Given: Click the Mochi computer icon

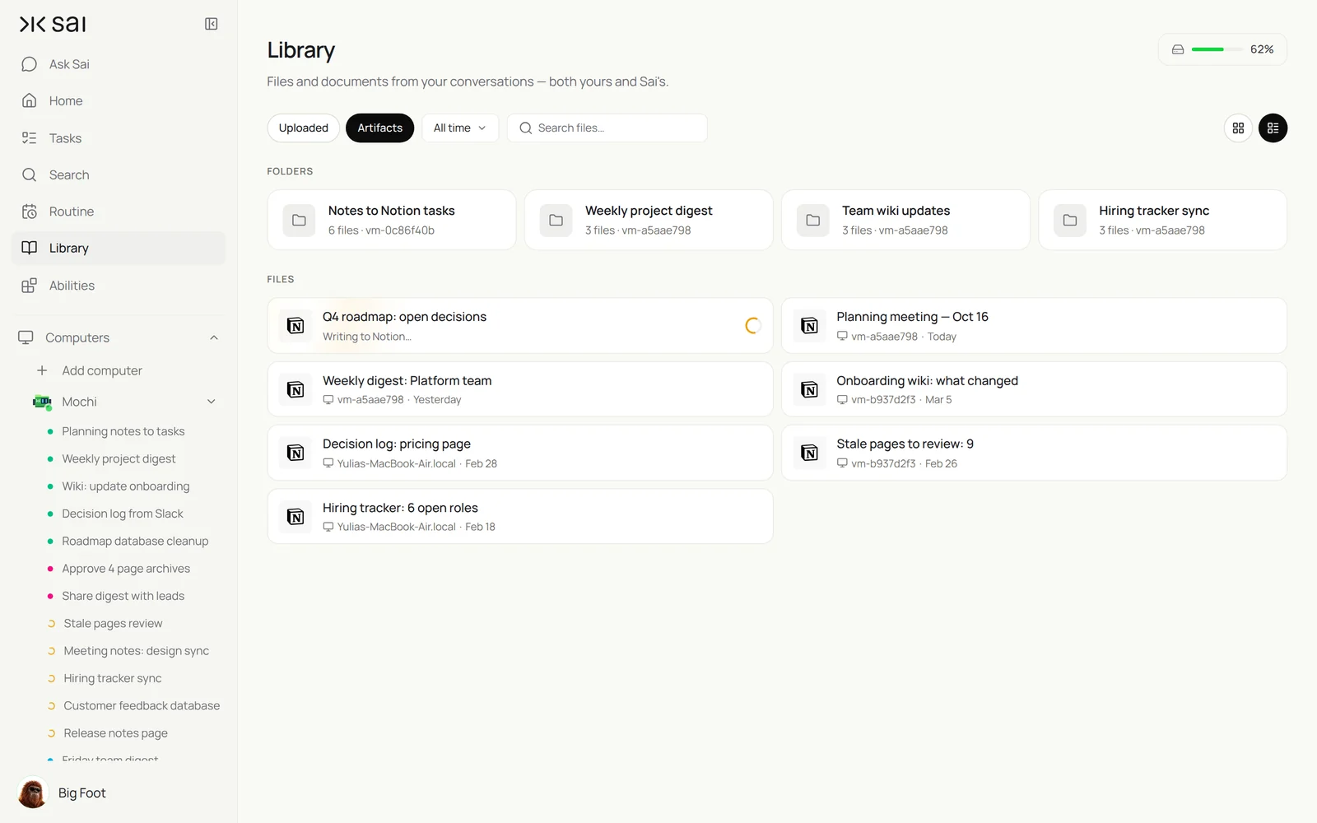Looking at the screenshot, I should coord(42,402).
